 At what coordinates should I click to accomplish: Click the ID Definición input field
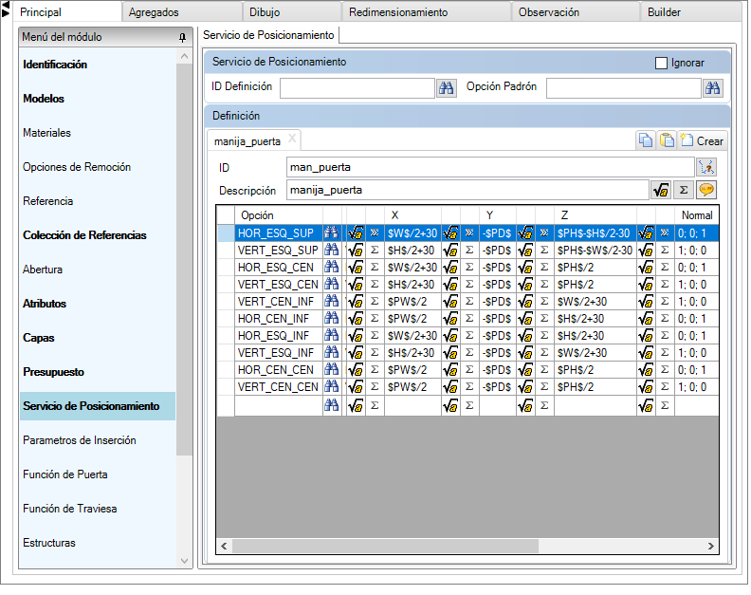pos(357,88)
